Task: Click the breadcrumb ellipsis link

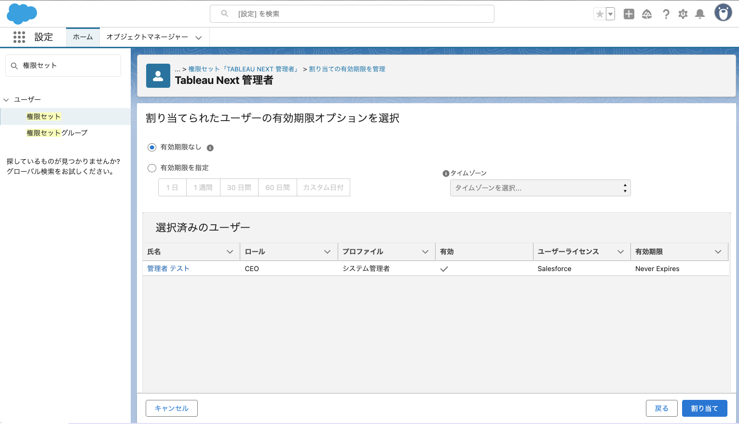Action: coord(178,69)
